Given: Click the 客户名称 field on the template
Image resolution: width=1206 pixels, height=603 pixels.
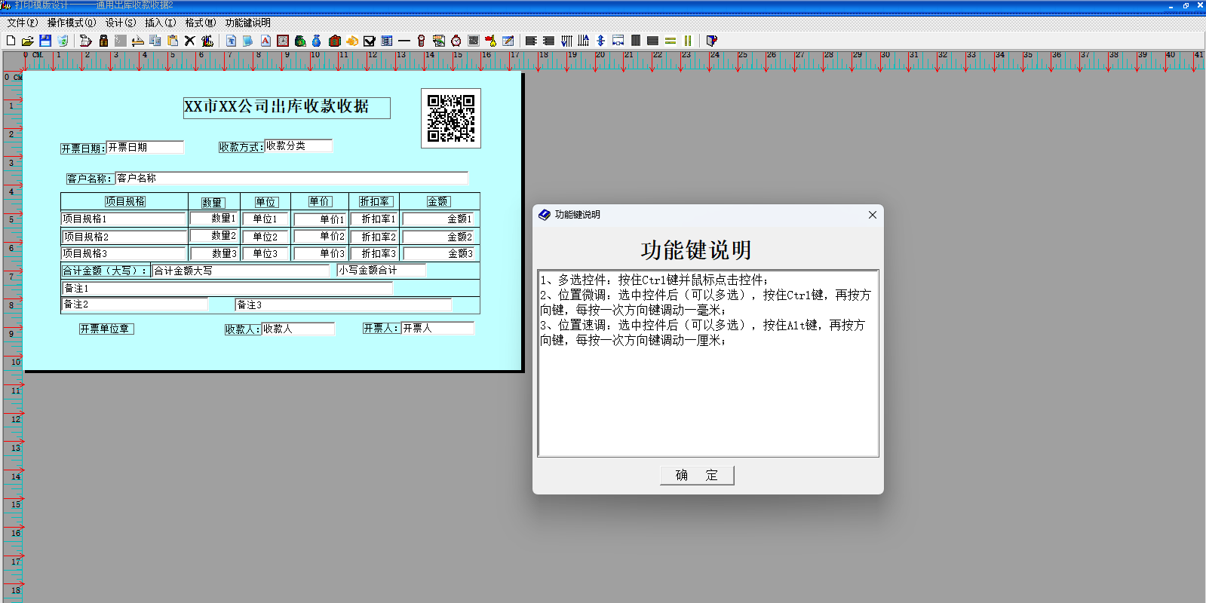Looking at the screenshot, I should [x=291, y=179].
